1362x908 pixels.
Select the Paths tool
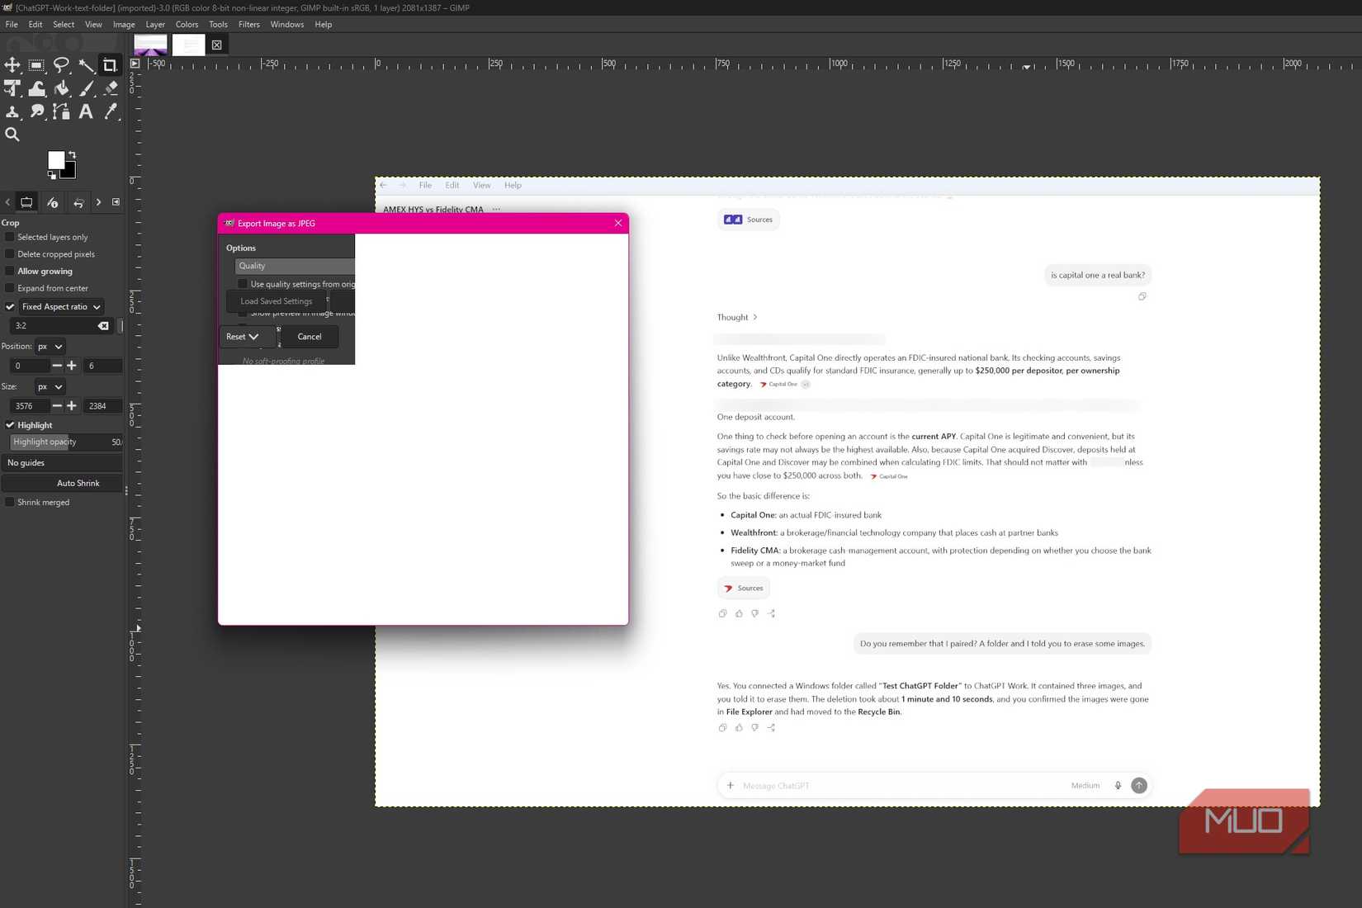point(61,111)
